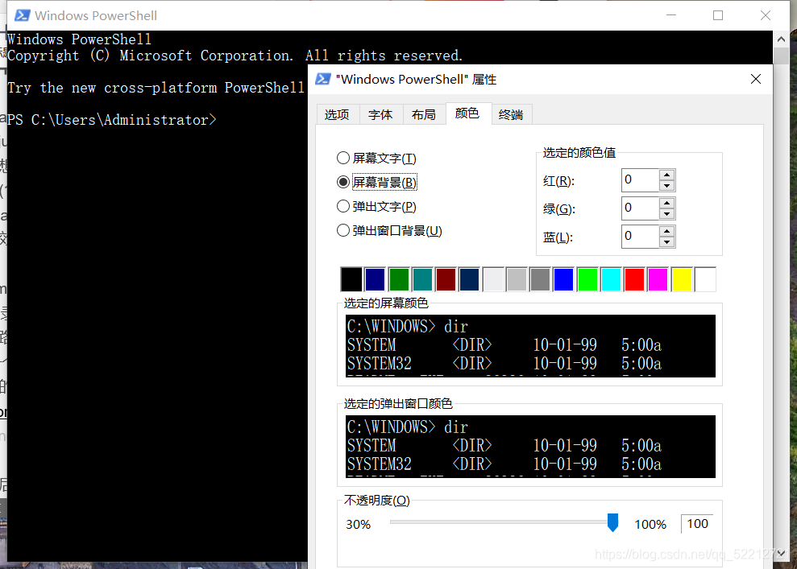Select the bright red color swatch
This screenshot has height=569, width=797.
pyautogui.click(x=634, y=278)
